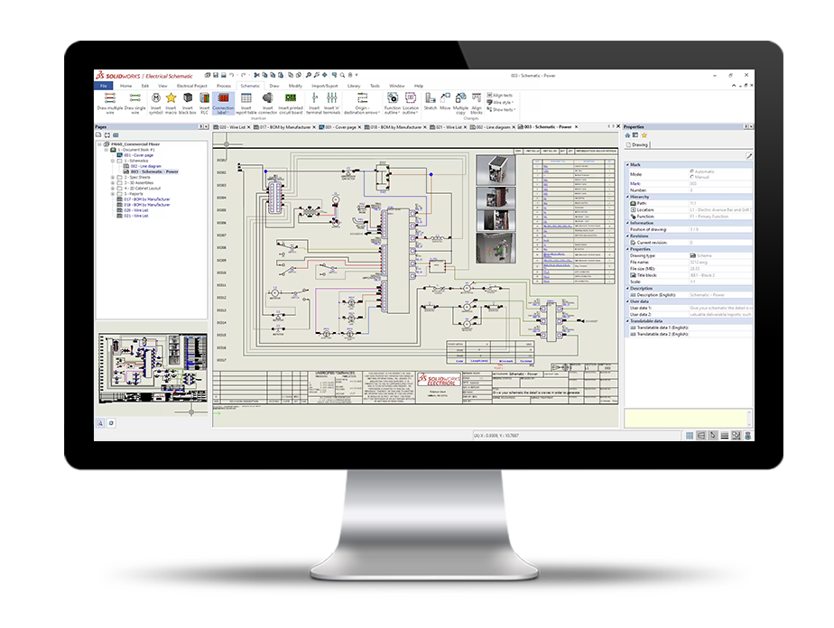834x628 pixels.
Task: Click the star icon in Properties panel
Action: point(644,135)
